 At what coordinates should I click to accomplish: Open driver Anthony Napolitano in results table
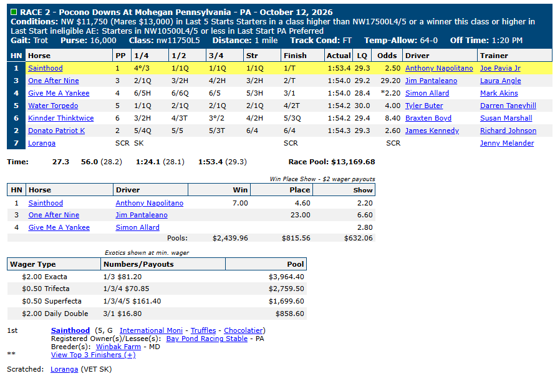click(x=439, y=68)
